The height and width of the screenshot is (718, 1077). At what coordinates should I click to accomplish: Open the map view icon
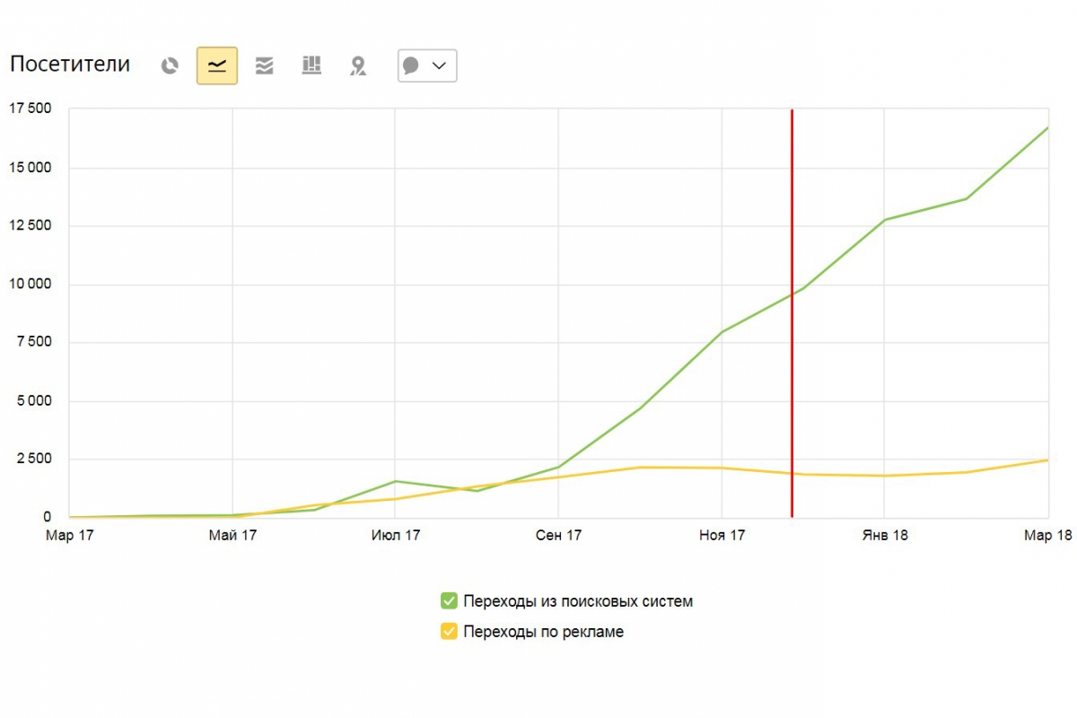(x=358, y=66)
